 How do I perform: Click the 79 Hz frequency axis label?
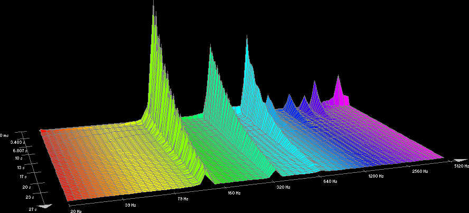(x=183, y=199)
